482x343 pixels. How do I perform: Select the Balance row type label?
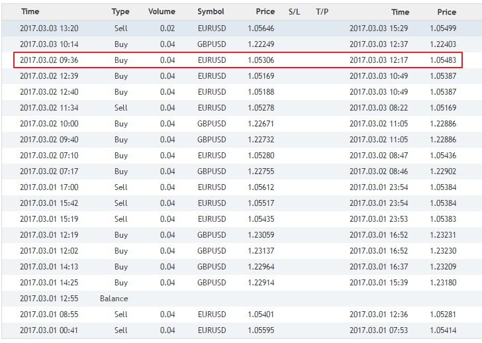(114, 299)
